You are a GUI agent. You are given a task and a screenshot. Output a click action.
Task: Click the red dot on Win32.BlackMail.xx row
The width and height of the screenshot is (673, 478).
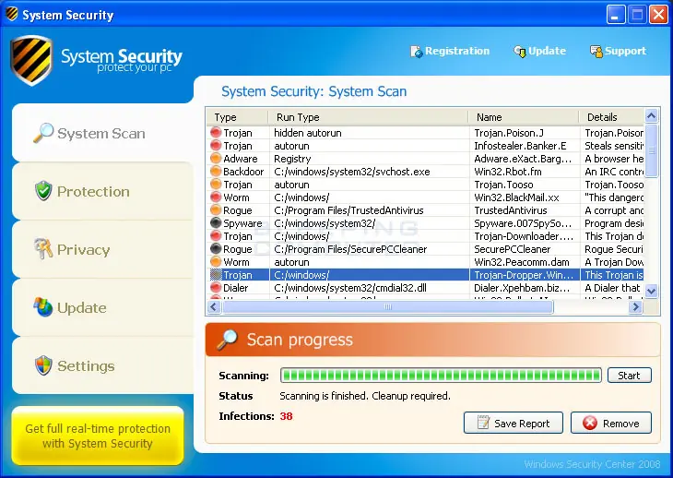click(x=216, y=197)
